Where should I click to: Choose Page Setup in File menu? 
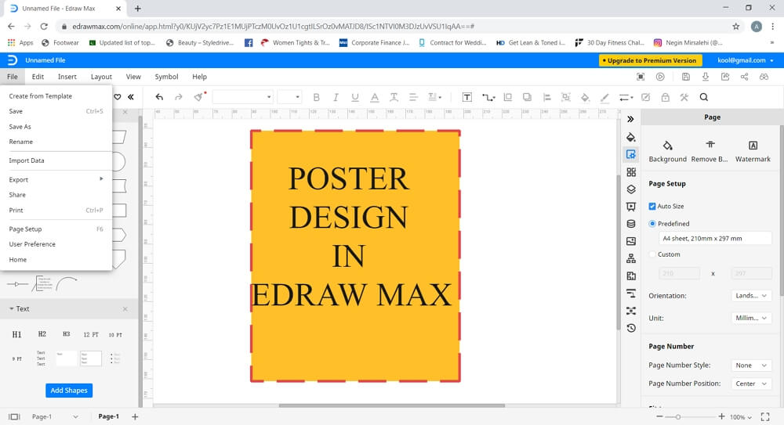click(x=56, y=229)
